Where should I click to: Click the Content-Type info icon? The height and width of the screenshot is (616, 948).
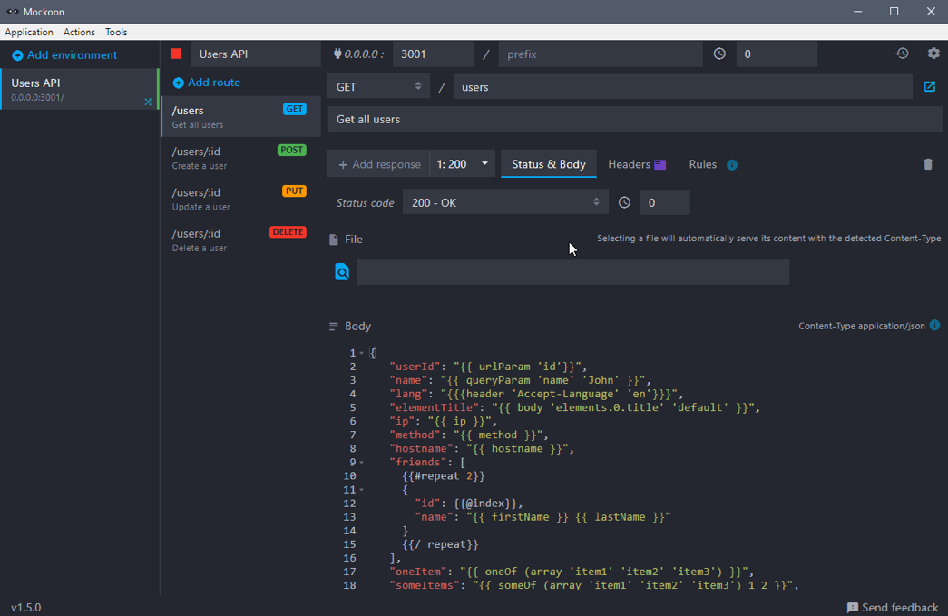(x=934, y=325)
